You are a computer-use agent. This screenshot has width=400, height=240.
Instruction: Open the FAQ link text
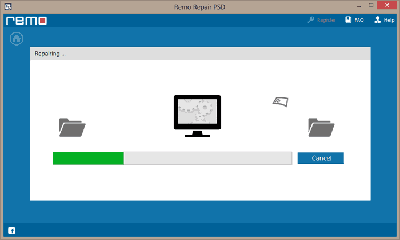click(x=359, y=20)
